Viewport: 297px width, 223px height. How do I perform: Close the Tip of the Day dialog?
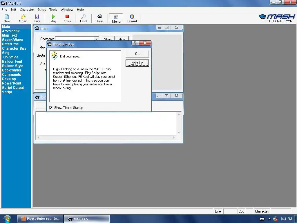click(145, 43)
